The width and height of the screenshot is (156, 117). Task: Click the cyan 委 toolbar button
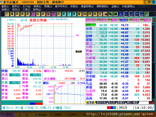(64, 14)
